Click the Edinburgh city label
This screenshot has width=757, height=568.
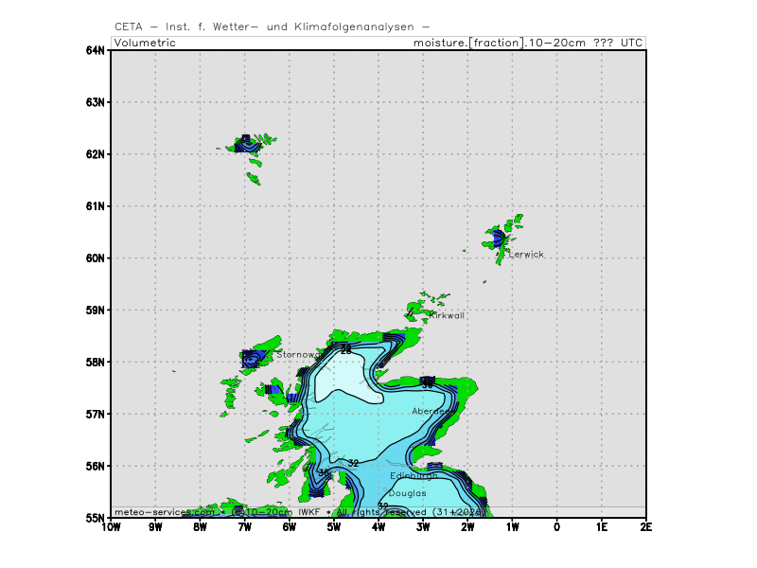(x=413, y=476)
